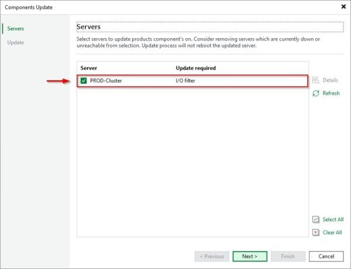Click the Clear All red X icon

pos(316,233)
